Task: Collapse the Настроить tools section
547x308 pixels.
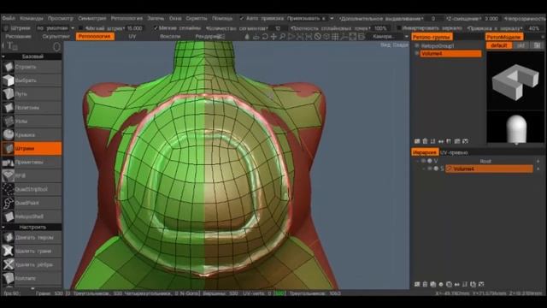Action: point(3,227)
